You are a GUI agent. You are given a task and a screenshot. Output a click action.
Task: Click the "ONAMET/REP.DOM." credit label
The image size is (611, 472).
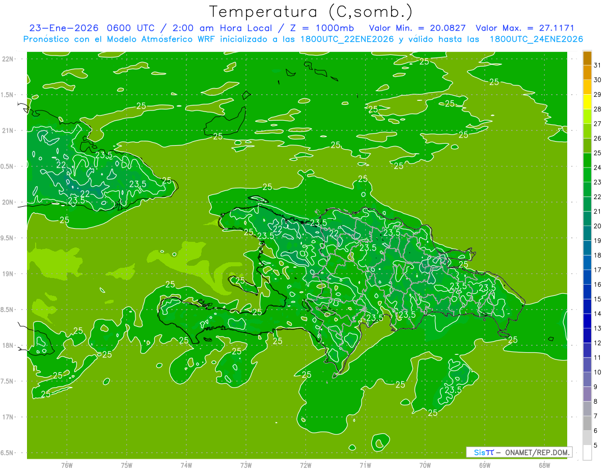pos(538,452)
